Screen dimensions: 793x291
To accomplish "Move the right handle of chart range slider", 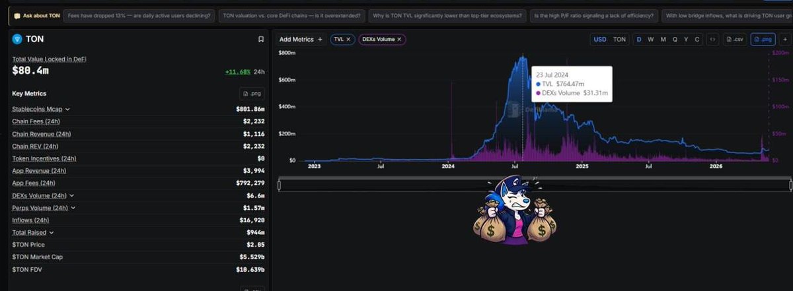I will (x=790, y=185).
